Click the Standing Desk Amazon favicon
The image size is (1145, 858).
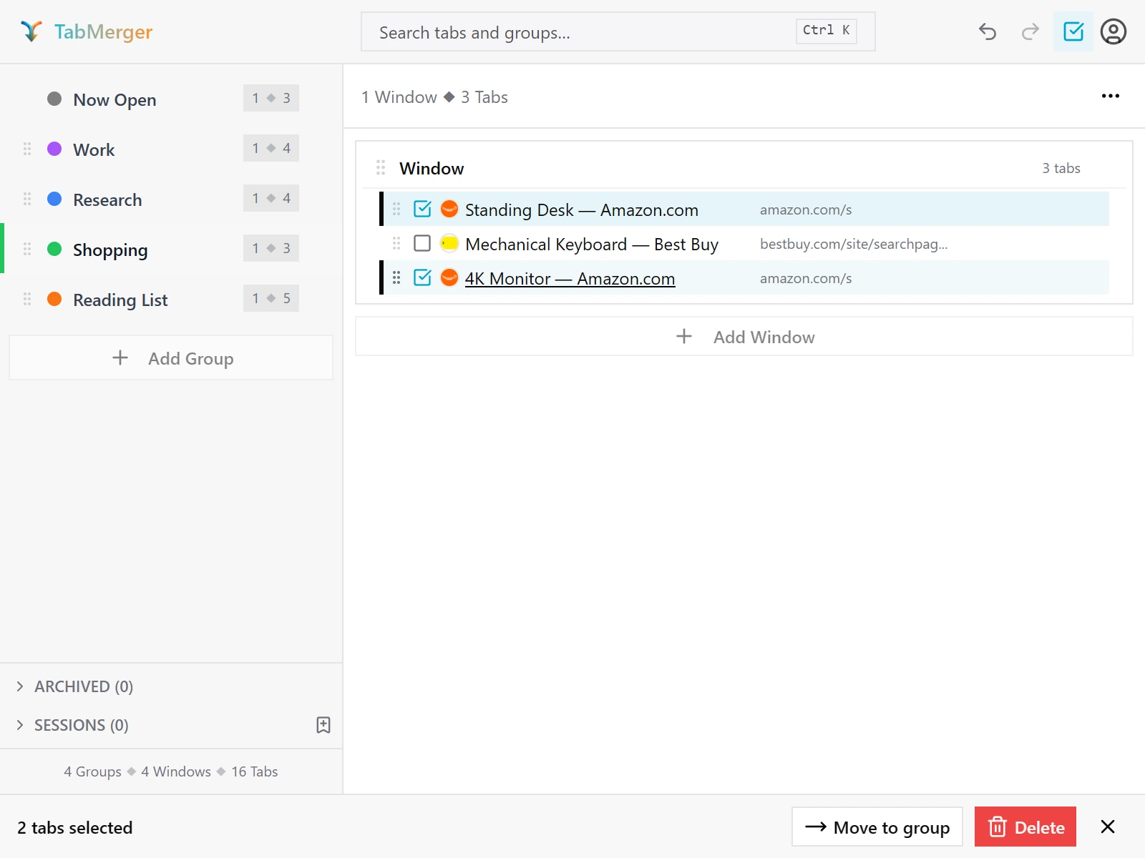pos(449,209)
